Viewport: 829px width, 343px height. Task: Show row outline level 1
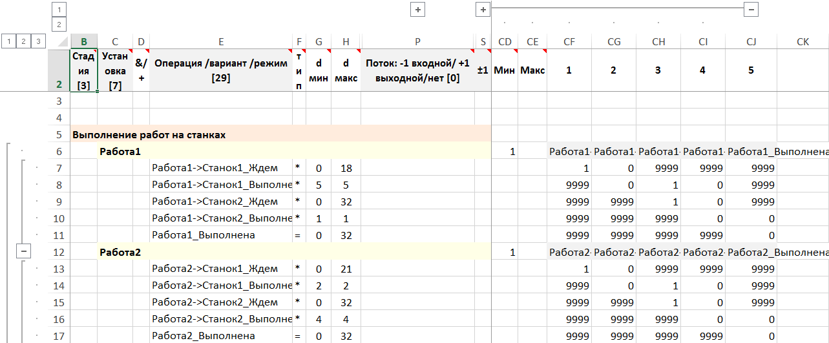click(x=9, y=41)
